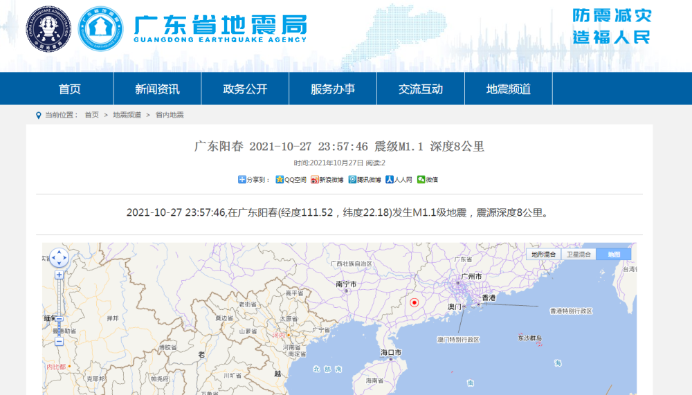The image size is (692, 395).
Task: Open the blue plus 分享到 share icon
Action: [242, 180]
